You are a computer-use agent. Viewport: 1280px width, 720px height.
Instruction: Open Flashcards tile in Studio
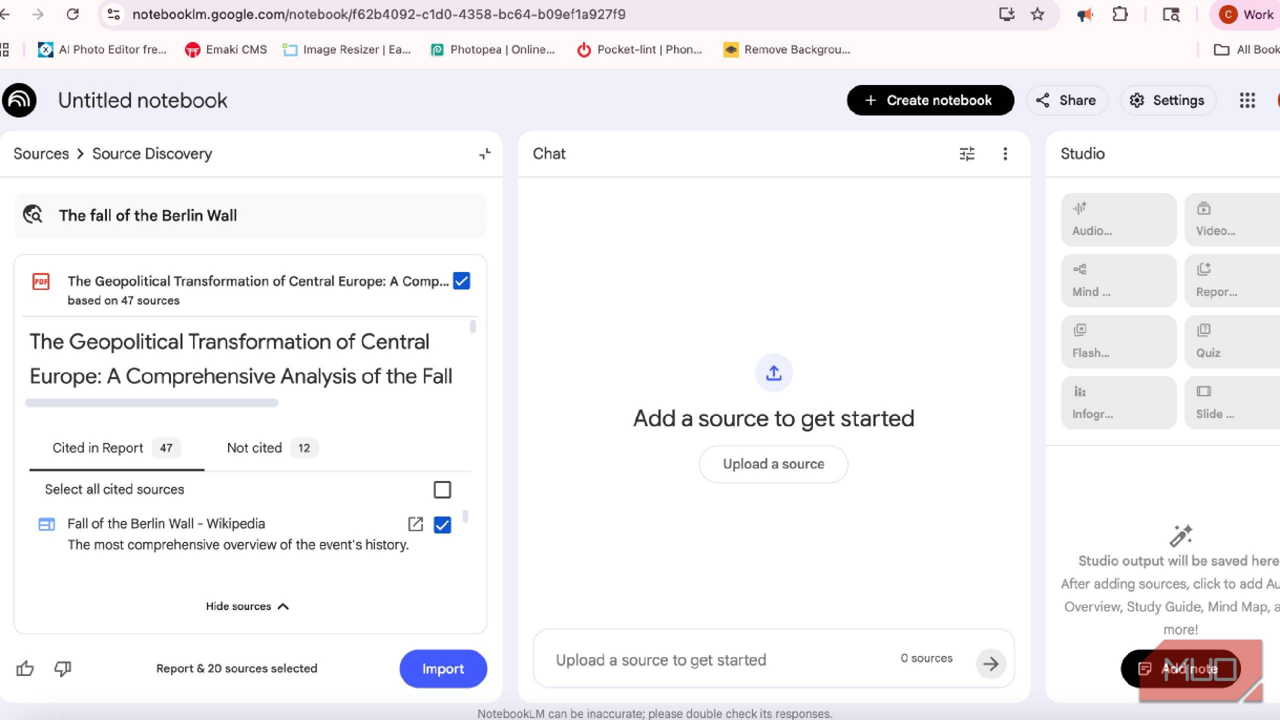pyautogui.click(x=1118, y=341)
